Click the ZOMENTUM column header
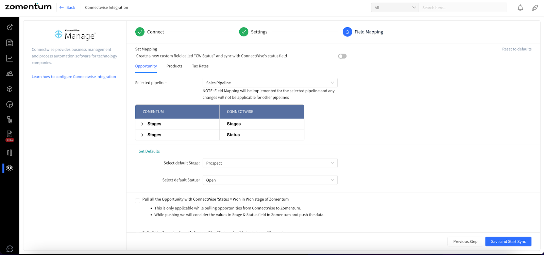The height and width of the screenshot is (255, 544). point(177,112)
